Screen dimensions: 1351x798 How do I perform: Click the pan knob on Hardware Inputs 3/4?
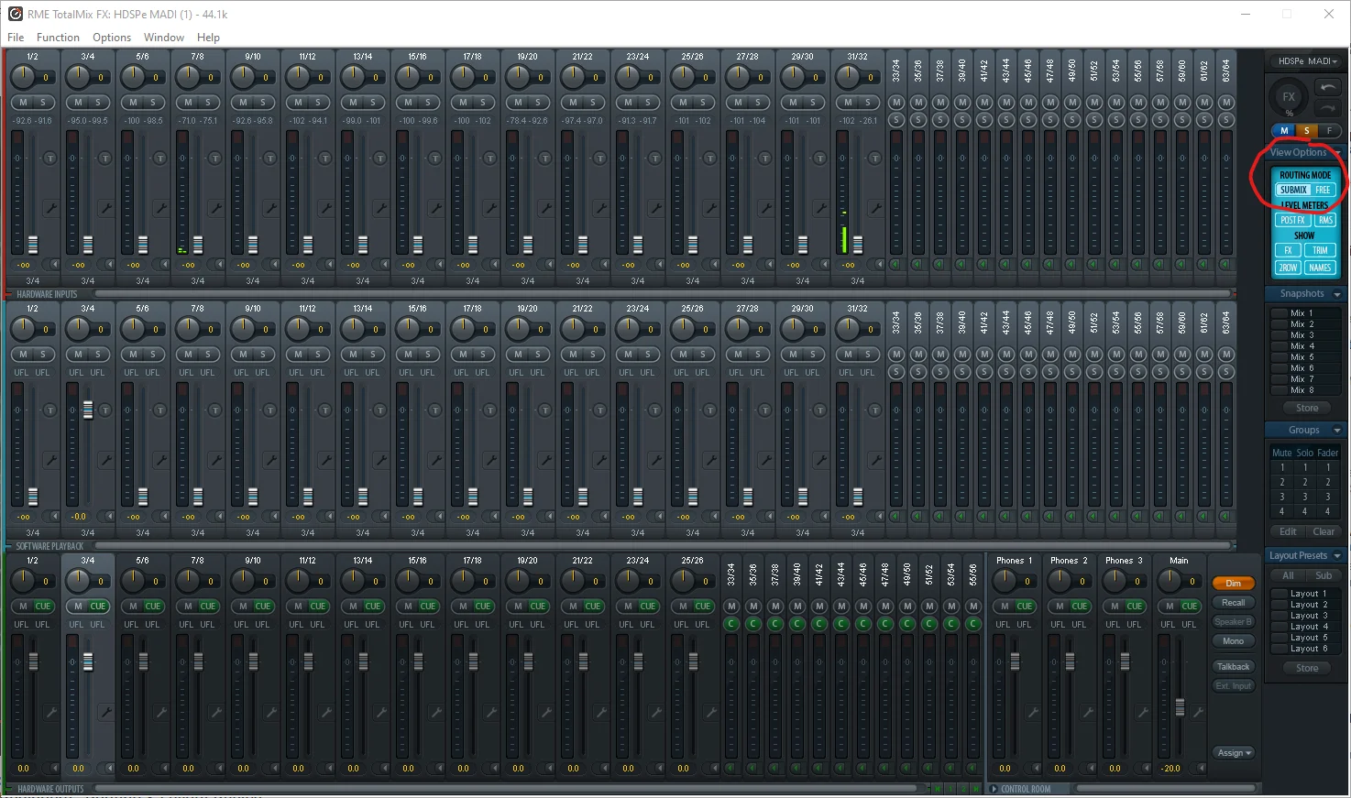(x=77, y=76)
